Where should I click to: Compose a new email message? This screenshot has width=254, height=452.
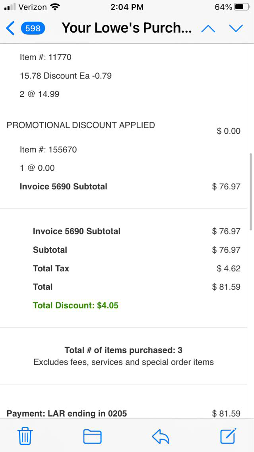[x=228, y=436]
